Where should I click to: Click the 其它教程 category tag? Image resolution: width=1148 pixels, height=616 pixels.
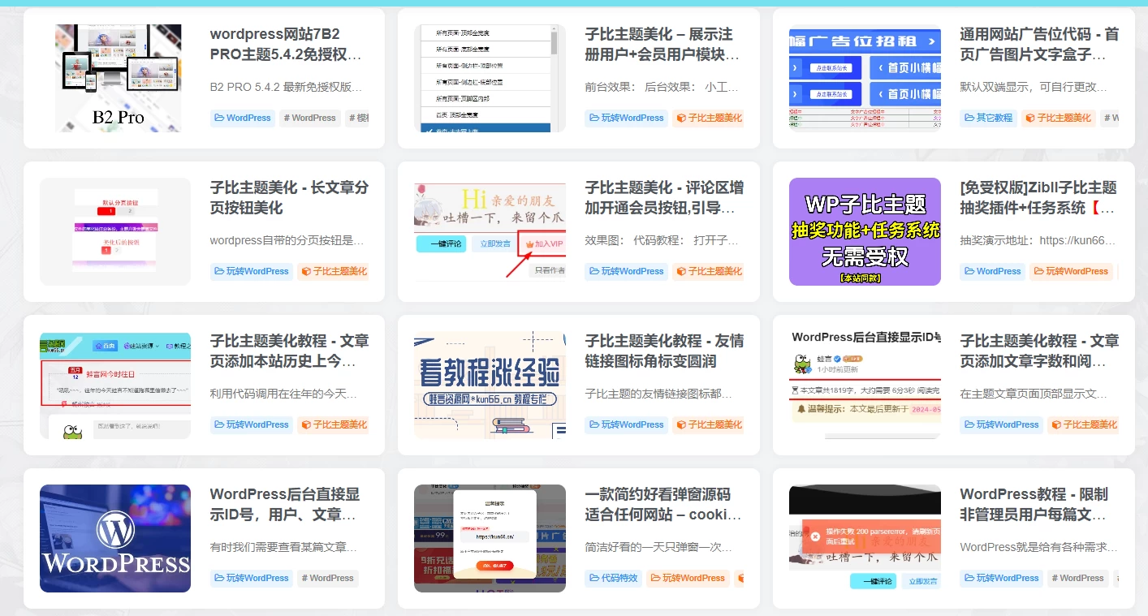[988, 118]
